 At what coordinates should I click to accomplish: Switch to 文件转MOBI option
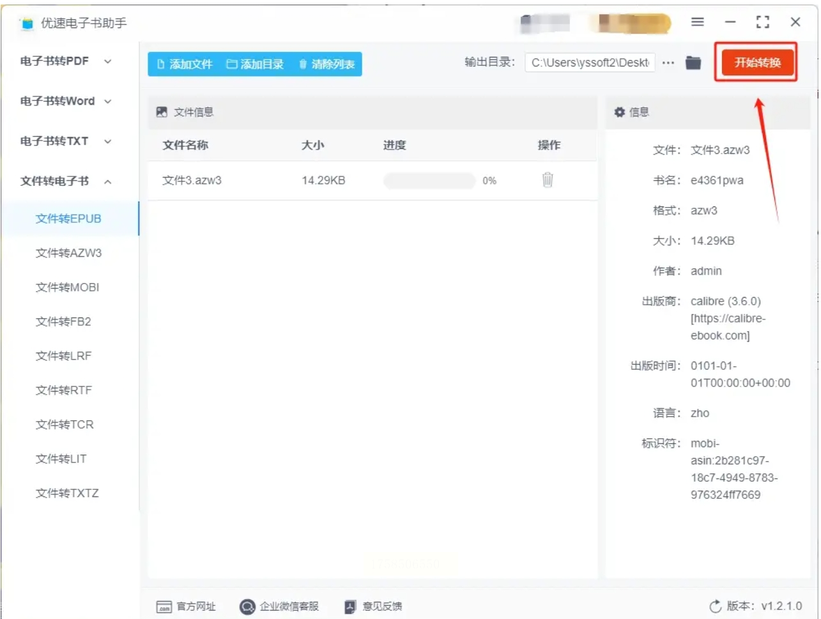(x=67, y=287)
